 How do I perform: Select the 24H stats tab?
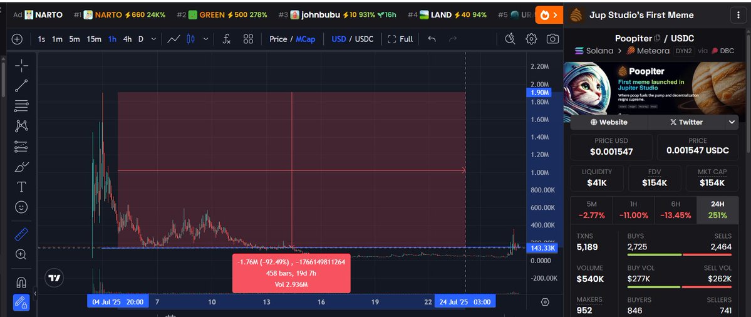717,210
